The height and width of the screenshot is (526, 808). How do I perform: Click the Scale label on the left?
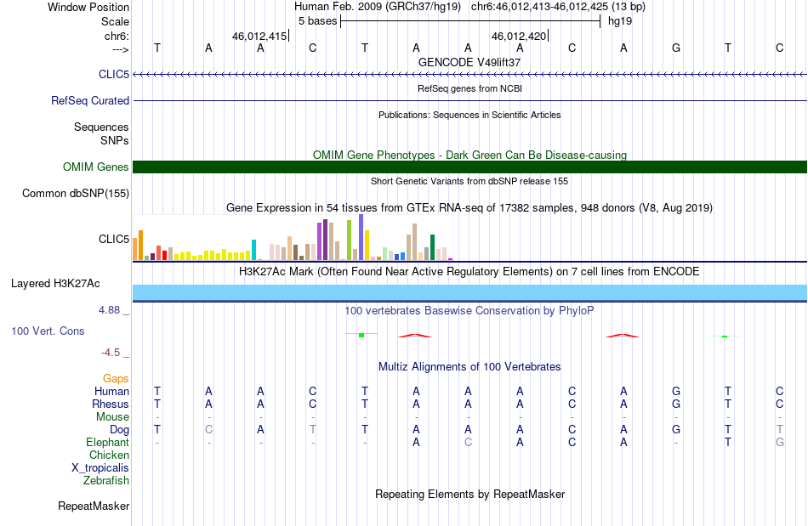(116, 21)
